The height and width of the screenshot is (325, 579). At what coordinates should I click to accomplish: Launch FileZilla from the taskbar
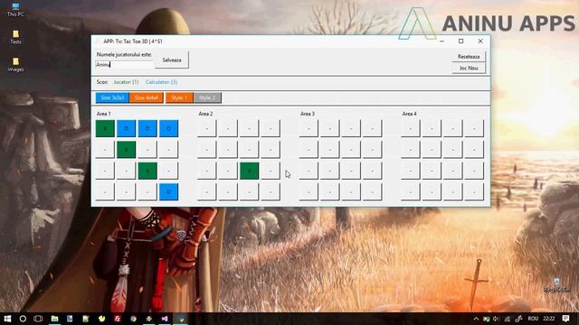pyautogui.click(x=118, y=319)
